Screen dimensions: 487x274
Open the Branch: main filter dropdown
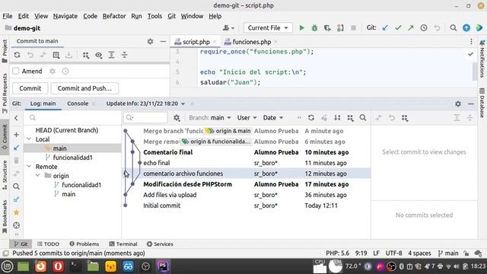[210, 118]
